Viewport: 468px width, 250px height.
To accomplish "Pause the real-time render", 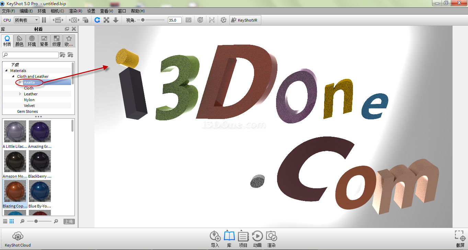I will 44,20.
